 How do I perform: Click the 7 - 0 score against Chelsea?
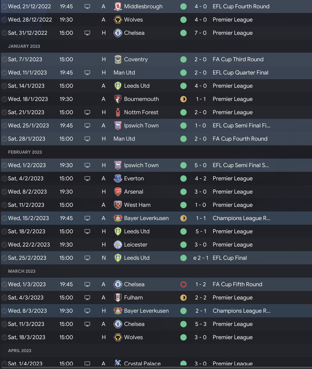pos(201,33)
